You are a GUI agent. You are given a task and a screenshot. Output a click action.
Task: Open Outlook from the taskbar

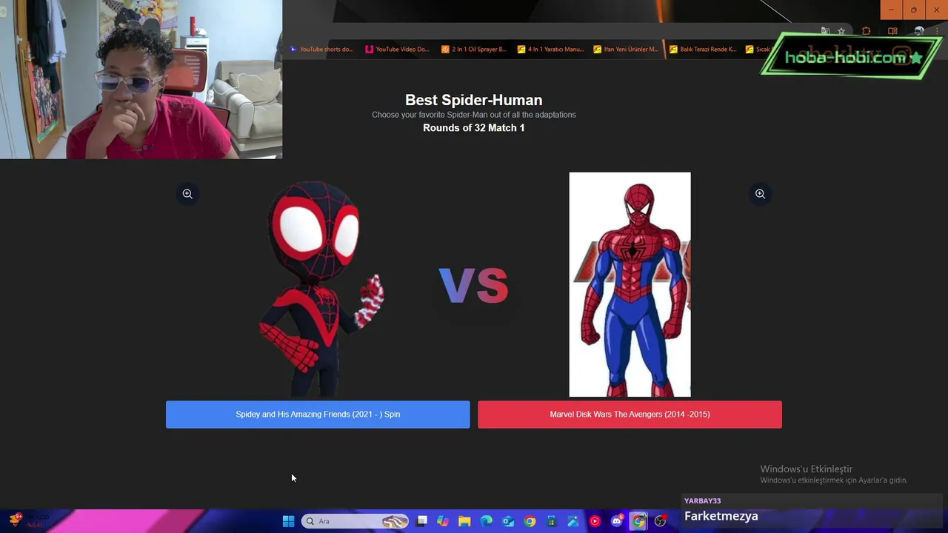(x=508, y=521)
